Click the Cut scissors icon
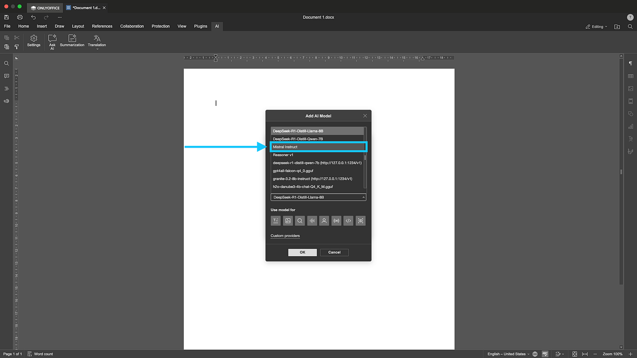The height and width of the screenshot is (358, 637). coord(17,38)
